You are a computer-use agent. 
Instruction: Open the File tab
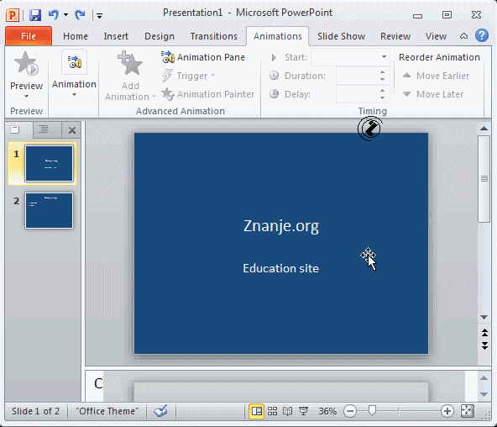(x=29, y=36)
